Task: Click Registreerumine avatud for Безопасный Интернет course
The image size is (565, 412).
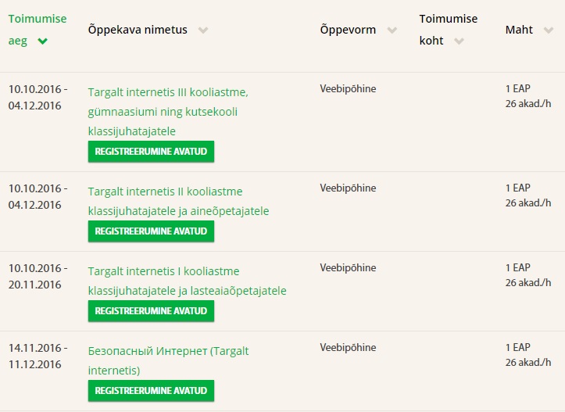Action: click(x=151, y=390)
